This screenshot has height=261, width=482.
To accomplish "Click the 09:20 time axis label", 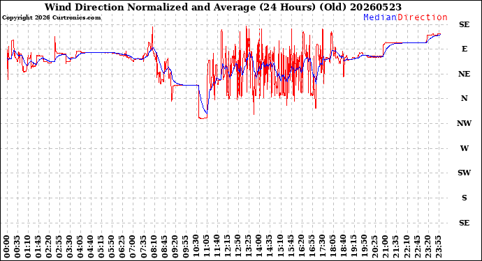I will click(175, 246).
